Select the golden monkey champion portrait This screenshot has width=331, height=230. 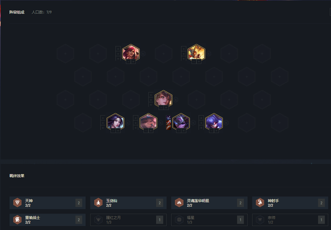pyautogui.click(x=197, y=53)
